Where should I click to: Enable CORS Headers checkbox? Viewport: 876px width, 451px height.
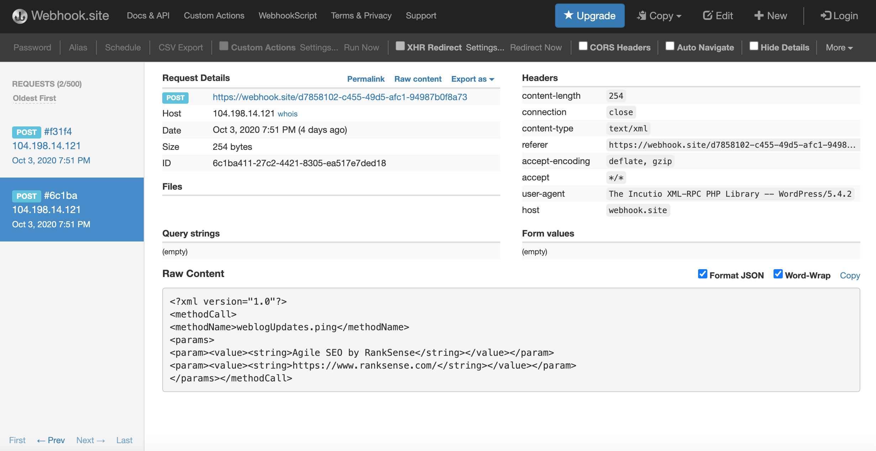[x=583, y=46]
